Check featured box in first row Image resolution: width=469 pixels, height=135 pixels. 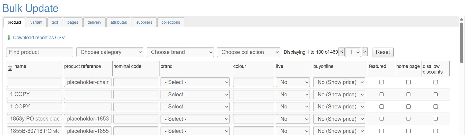click(x=382, y=82)
